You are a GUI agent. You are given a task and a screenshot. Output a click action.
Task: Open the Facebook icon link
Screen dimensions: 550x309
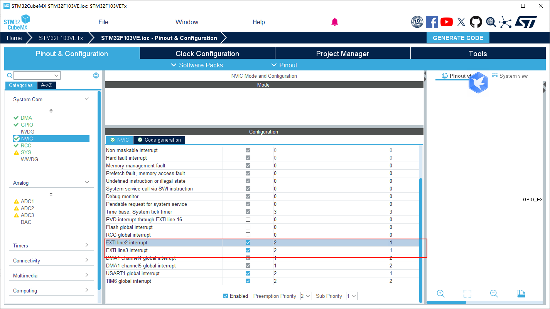coord(432,22)
